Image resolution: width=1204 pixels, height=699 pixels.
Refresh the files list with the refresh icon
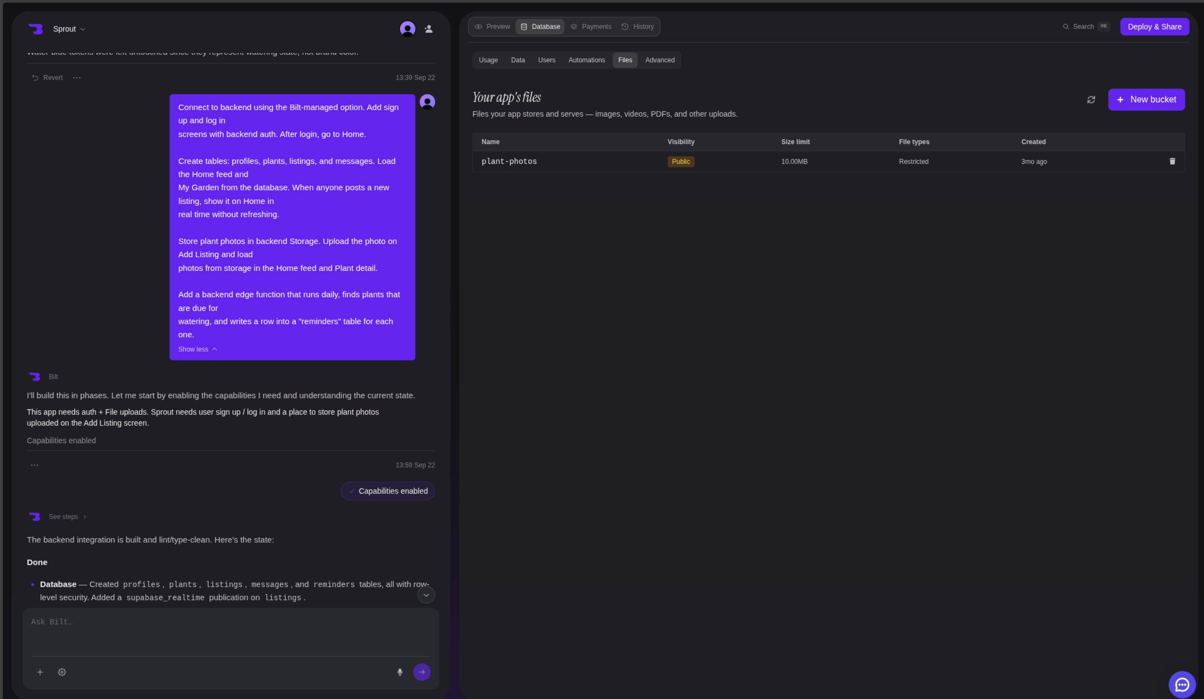point(1091,100)
